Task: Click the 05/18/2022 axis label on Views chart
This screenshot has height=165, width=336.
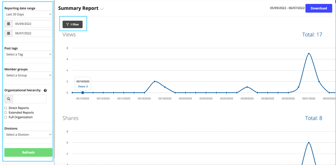Action: click(165, 99)
